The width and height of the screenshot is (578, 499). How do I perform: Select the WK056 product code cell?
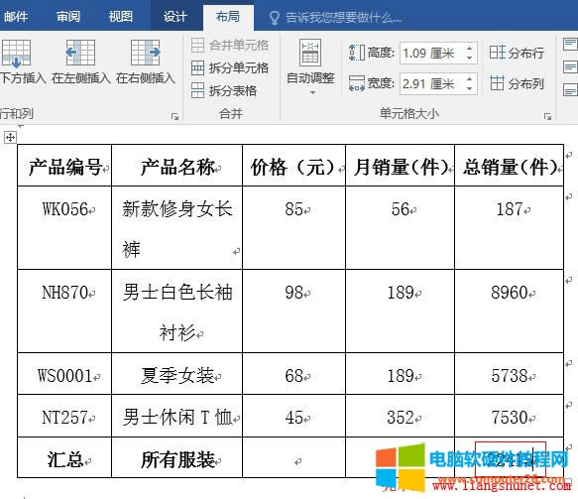[x=64, y=227]
